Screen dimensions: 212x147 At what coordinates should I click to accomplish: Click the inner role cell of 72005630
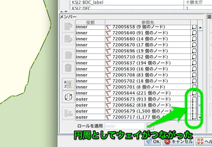90,69
